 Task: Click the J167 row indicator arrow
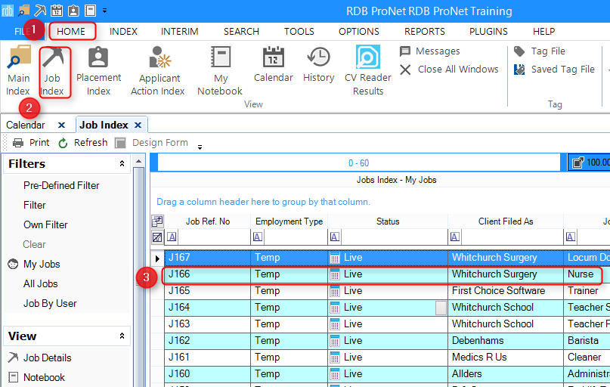pos(157,258)
